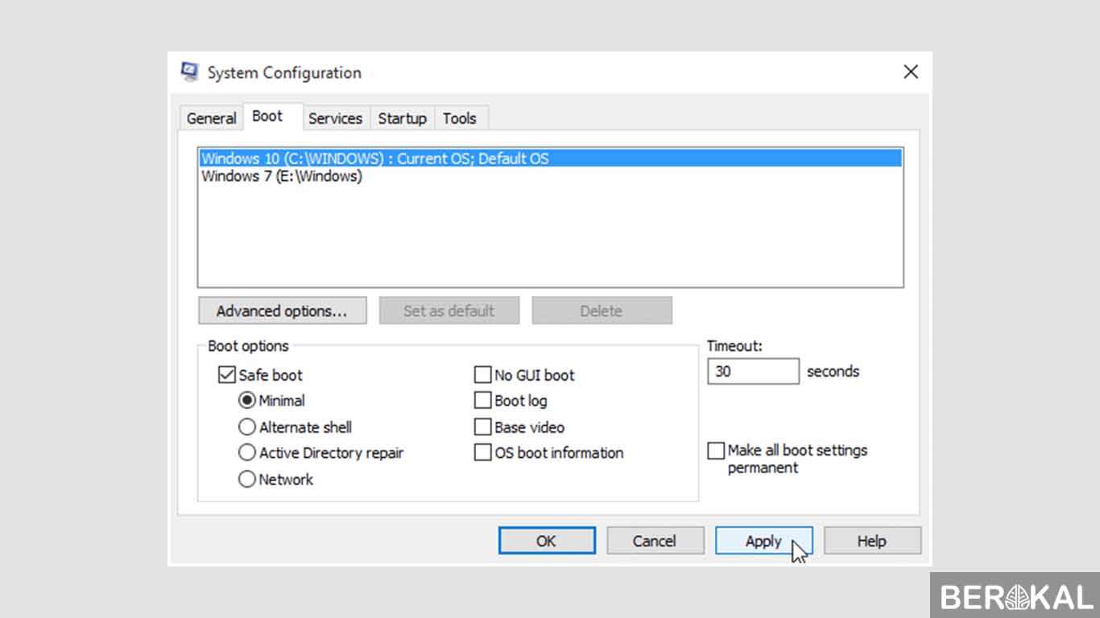Close the System Configuration dialog
Image resolution: width=1100 pixels, height=618 pixels.
pyautogui.click(x=911, y=72)
